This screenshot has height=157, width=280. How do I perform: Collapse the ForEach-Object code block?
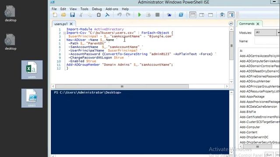click(64, 33)
